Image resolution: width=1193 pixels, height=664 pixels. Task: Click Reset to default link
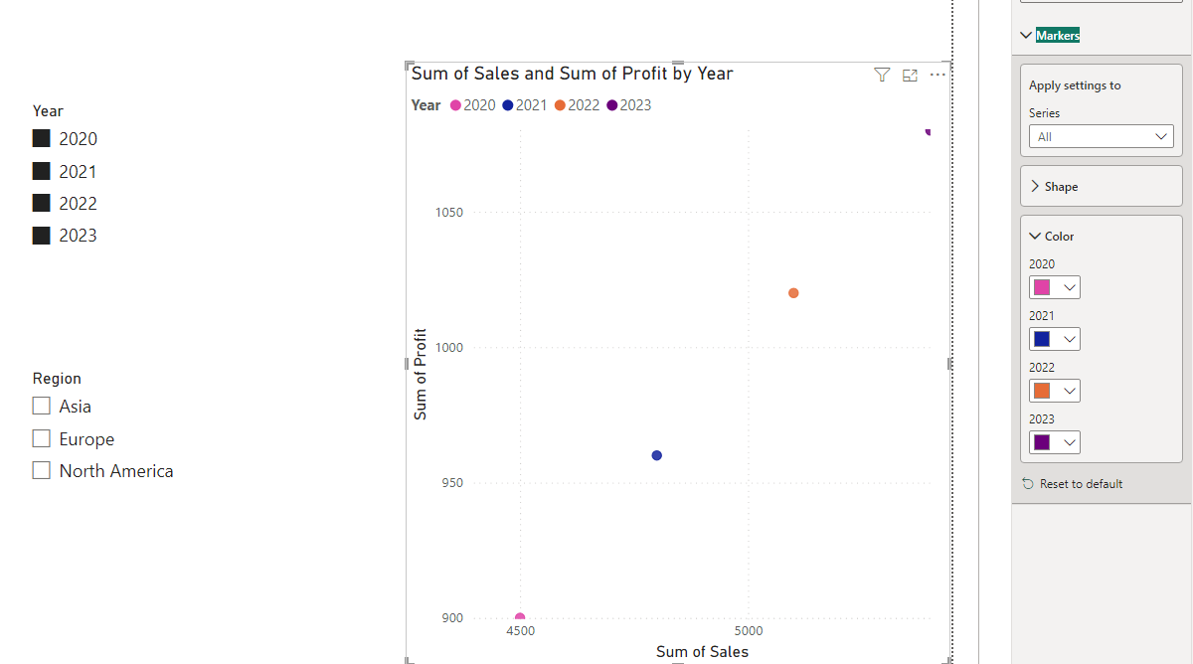[x=1081, y=484]
